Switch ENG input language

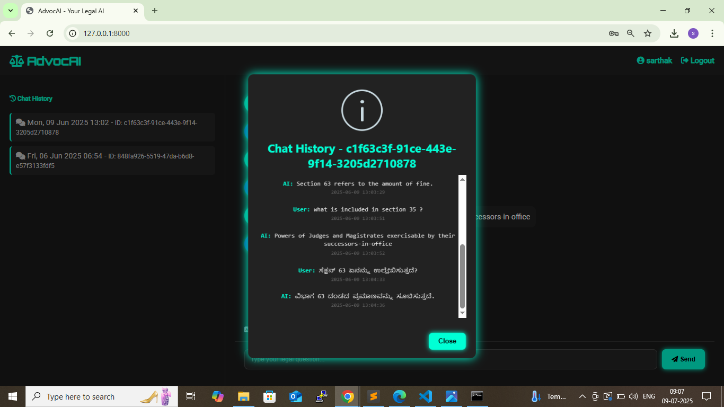pos(649,396)
